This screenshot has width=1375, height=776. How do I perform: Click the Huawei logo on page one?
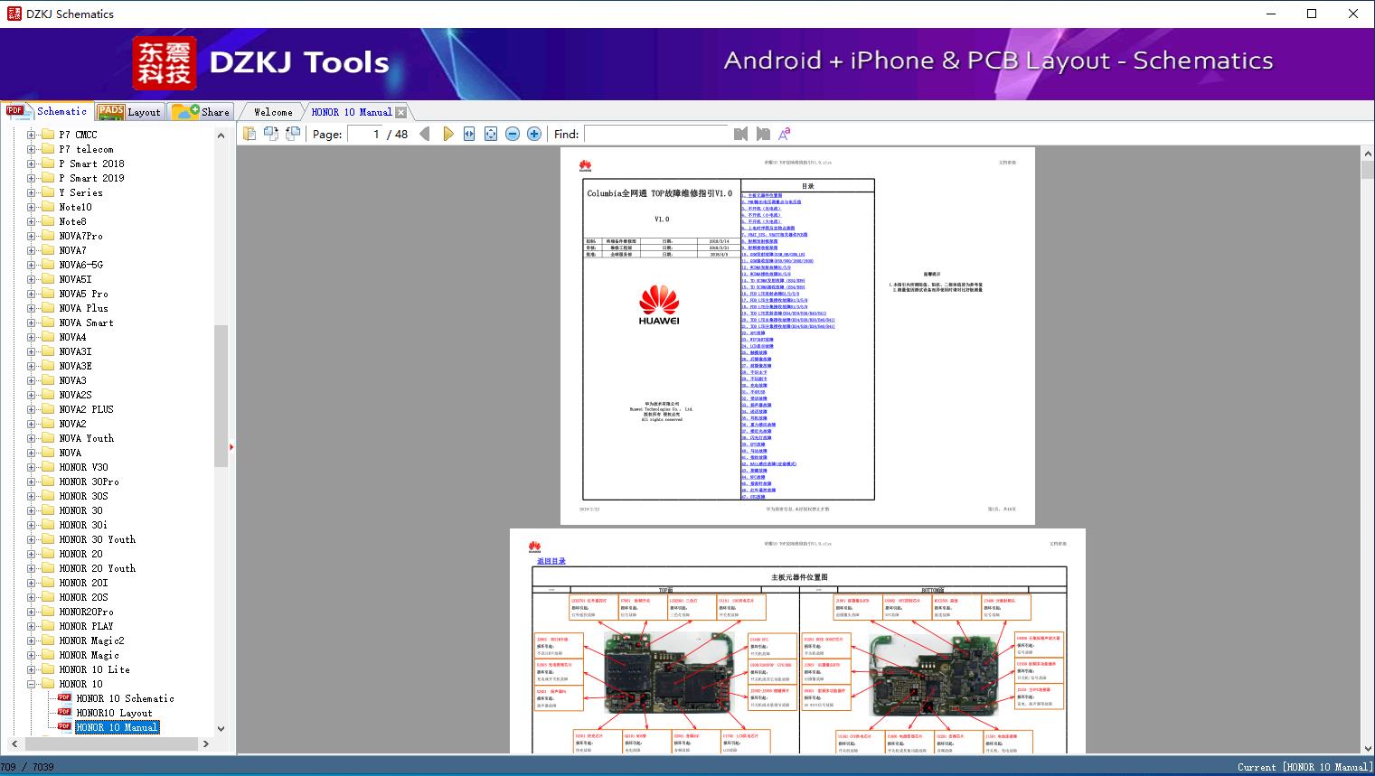tap(658, 305)
